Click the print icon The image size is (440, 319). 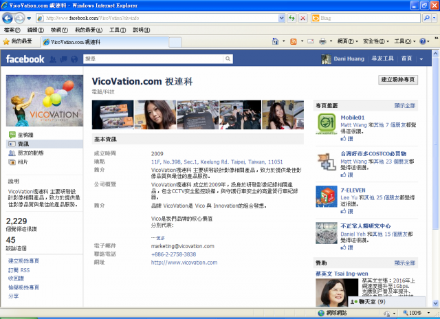322,41
